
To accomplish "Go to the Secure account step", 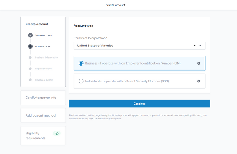I will click(43, 35).
